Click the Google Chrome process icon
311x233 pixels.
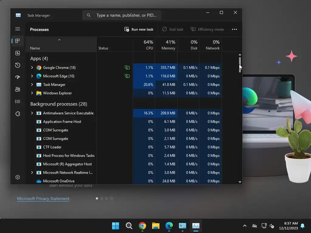coord(39,68)
